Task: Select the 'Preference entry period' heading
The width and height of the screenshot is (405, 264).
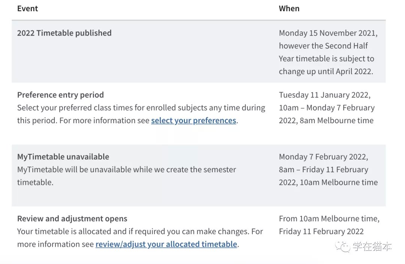Action: point(60,95)
